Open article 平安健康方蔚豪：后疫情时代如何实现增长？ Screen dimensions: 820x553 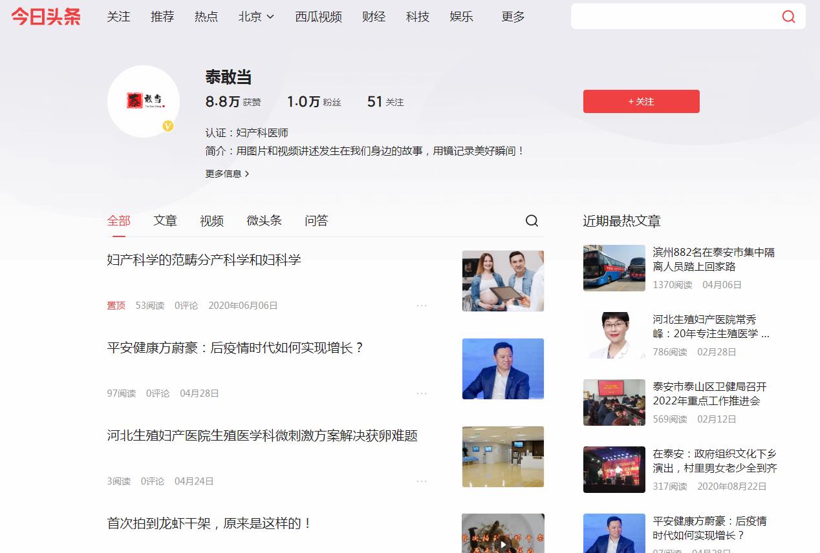[236, 348]
